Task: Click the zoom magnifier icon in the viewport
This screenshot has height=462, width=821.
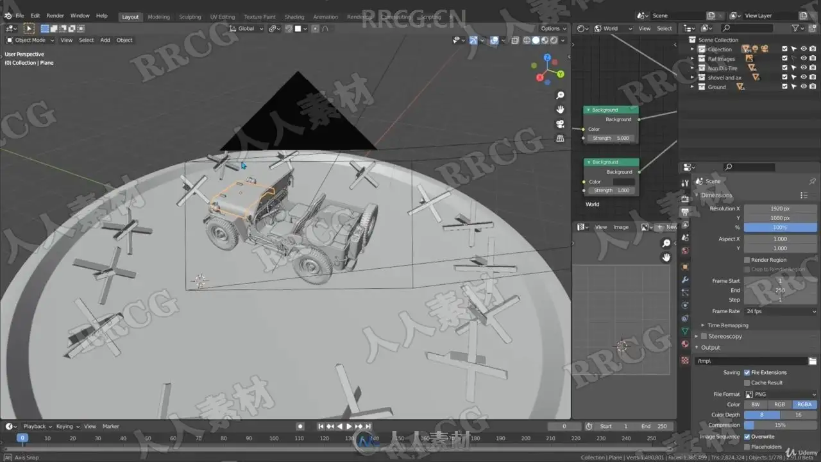Action: [x=560, y=95]
